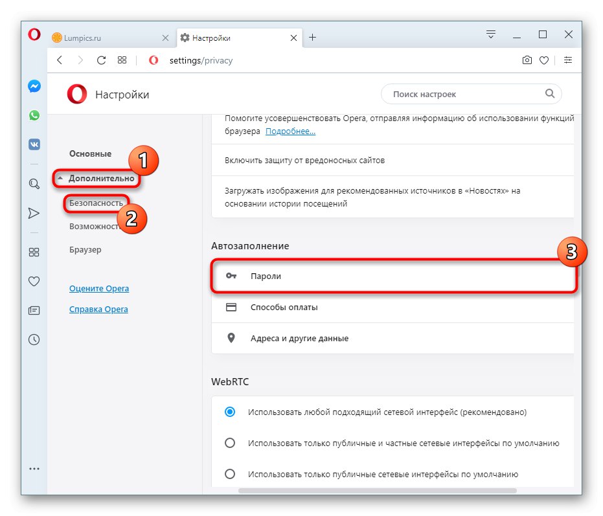Image resolution: width=603 pixels, height=516 pixels.
Task: Open Способы оплаты settings row
Action: pos(393,308)
